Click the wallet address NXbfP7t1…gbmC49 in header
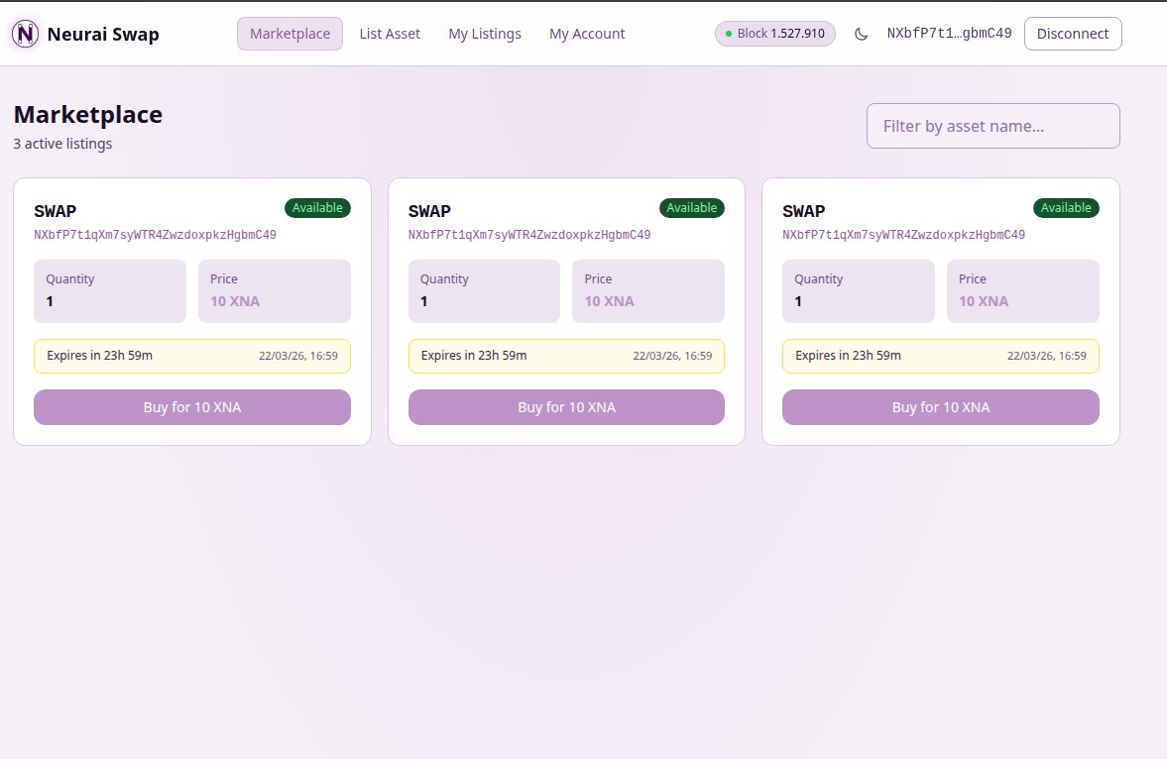This screenshot has height=759, width=1167. [949, 34]
